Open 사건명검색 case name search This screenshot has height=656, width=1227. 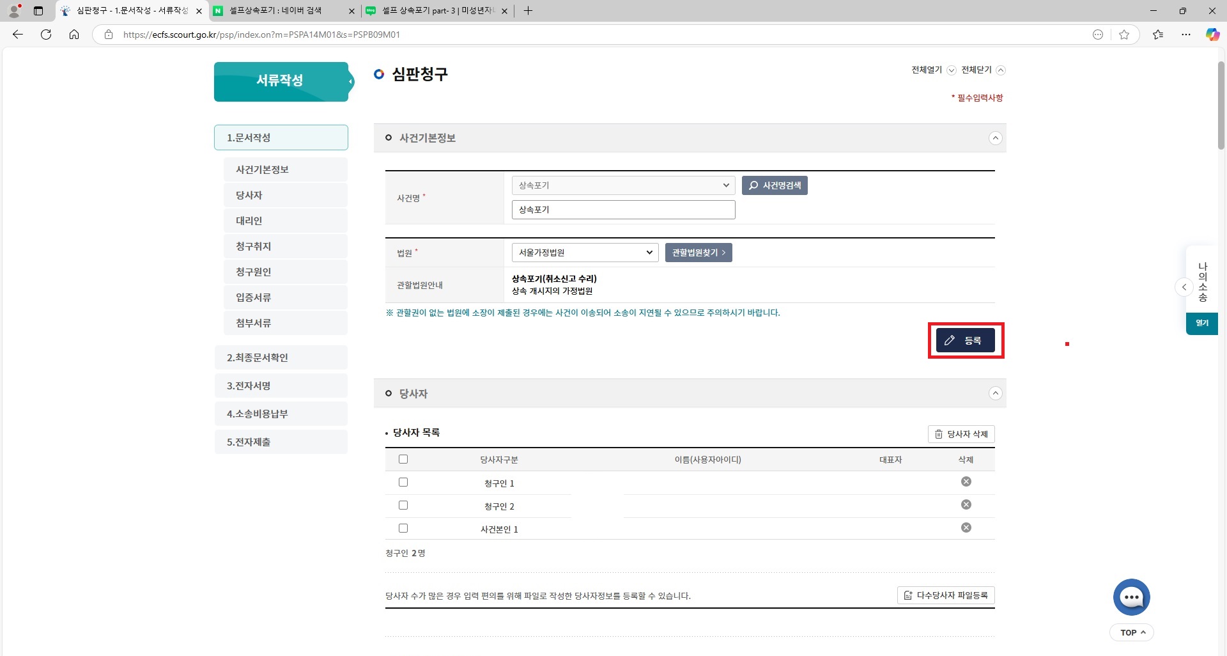(x=774, y=185)
